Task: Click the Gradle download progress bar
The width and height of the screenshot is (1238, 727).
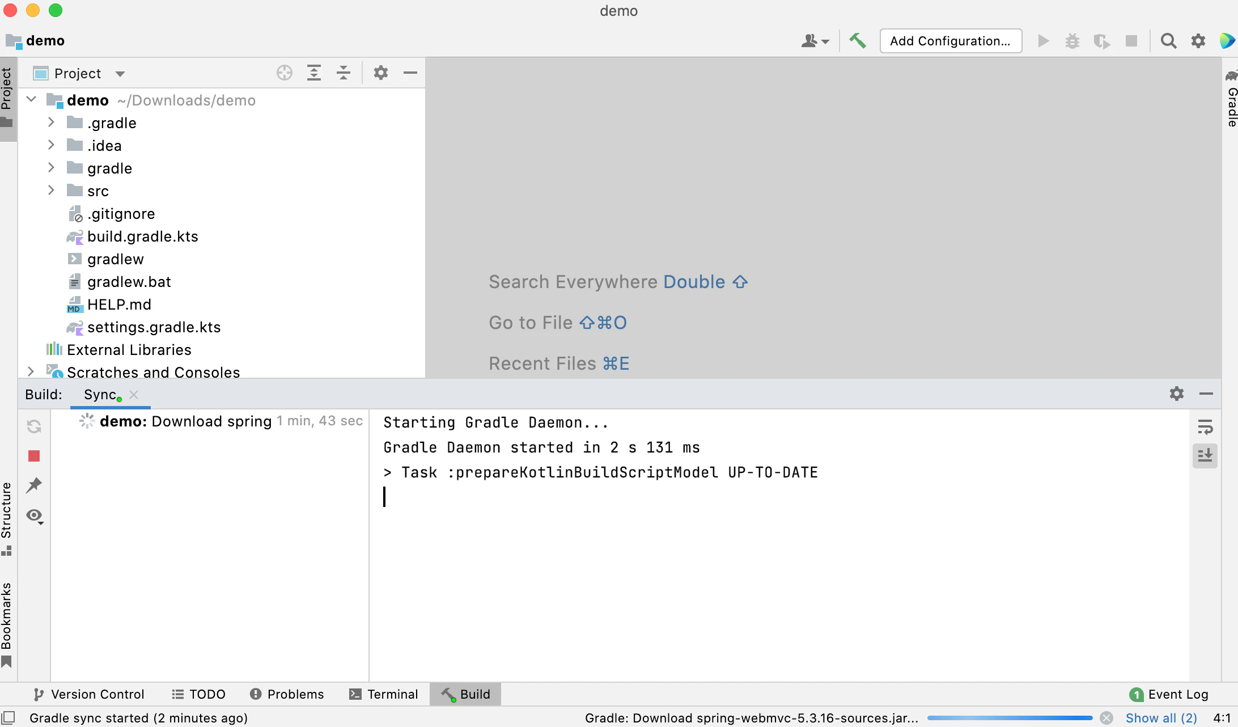Action: coord(1010,718)
